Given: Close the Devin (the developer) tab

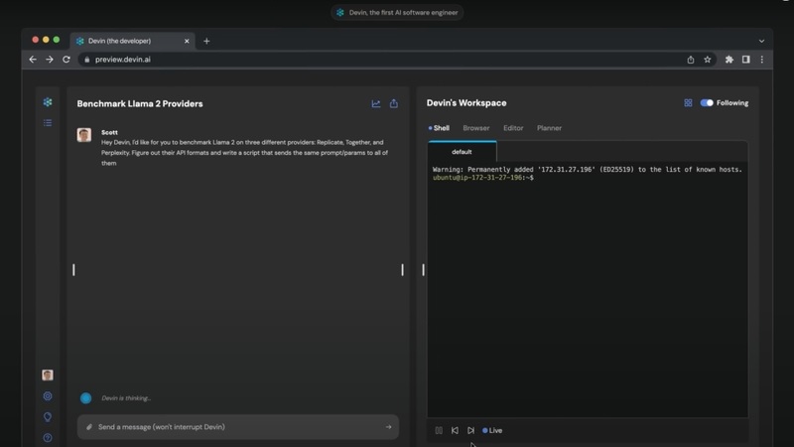Looking at the screenshot, I should [187, 41].
